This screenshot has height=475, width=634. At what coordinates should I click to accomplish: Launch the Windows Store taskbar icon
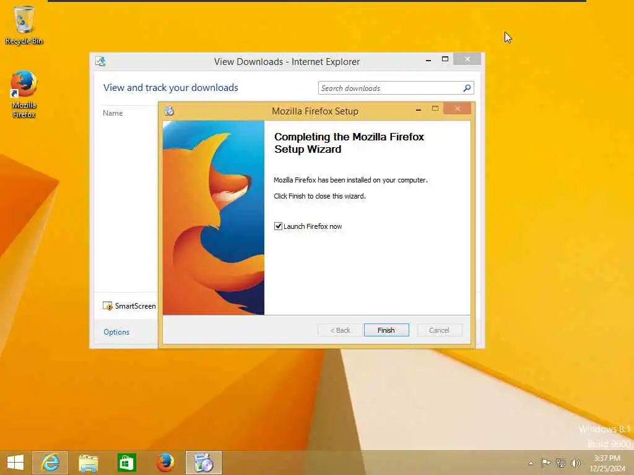(126, 463)
